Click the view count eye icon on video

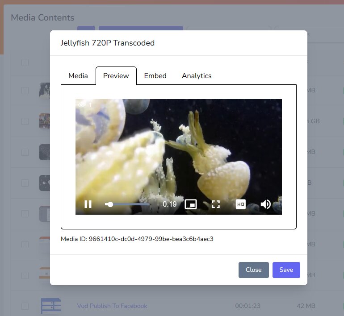coord(81,105)
